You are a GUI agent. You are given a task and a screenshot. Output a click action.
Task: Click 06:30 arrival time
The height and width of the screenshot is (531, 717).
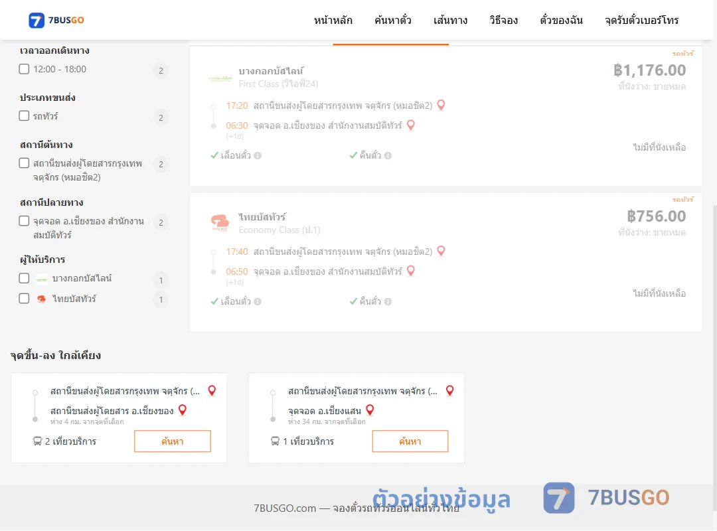coord(237,125)
